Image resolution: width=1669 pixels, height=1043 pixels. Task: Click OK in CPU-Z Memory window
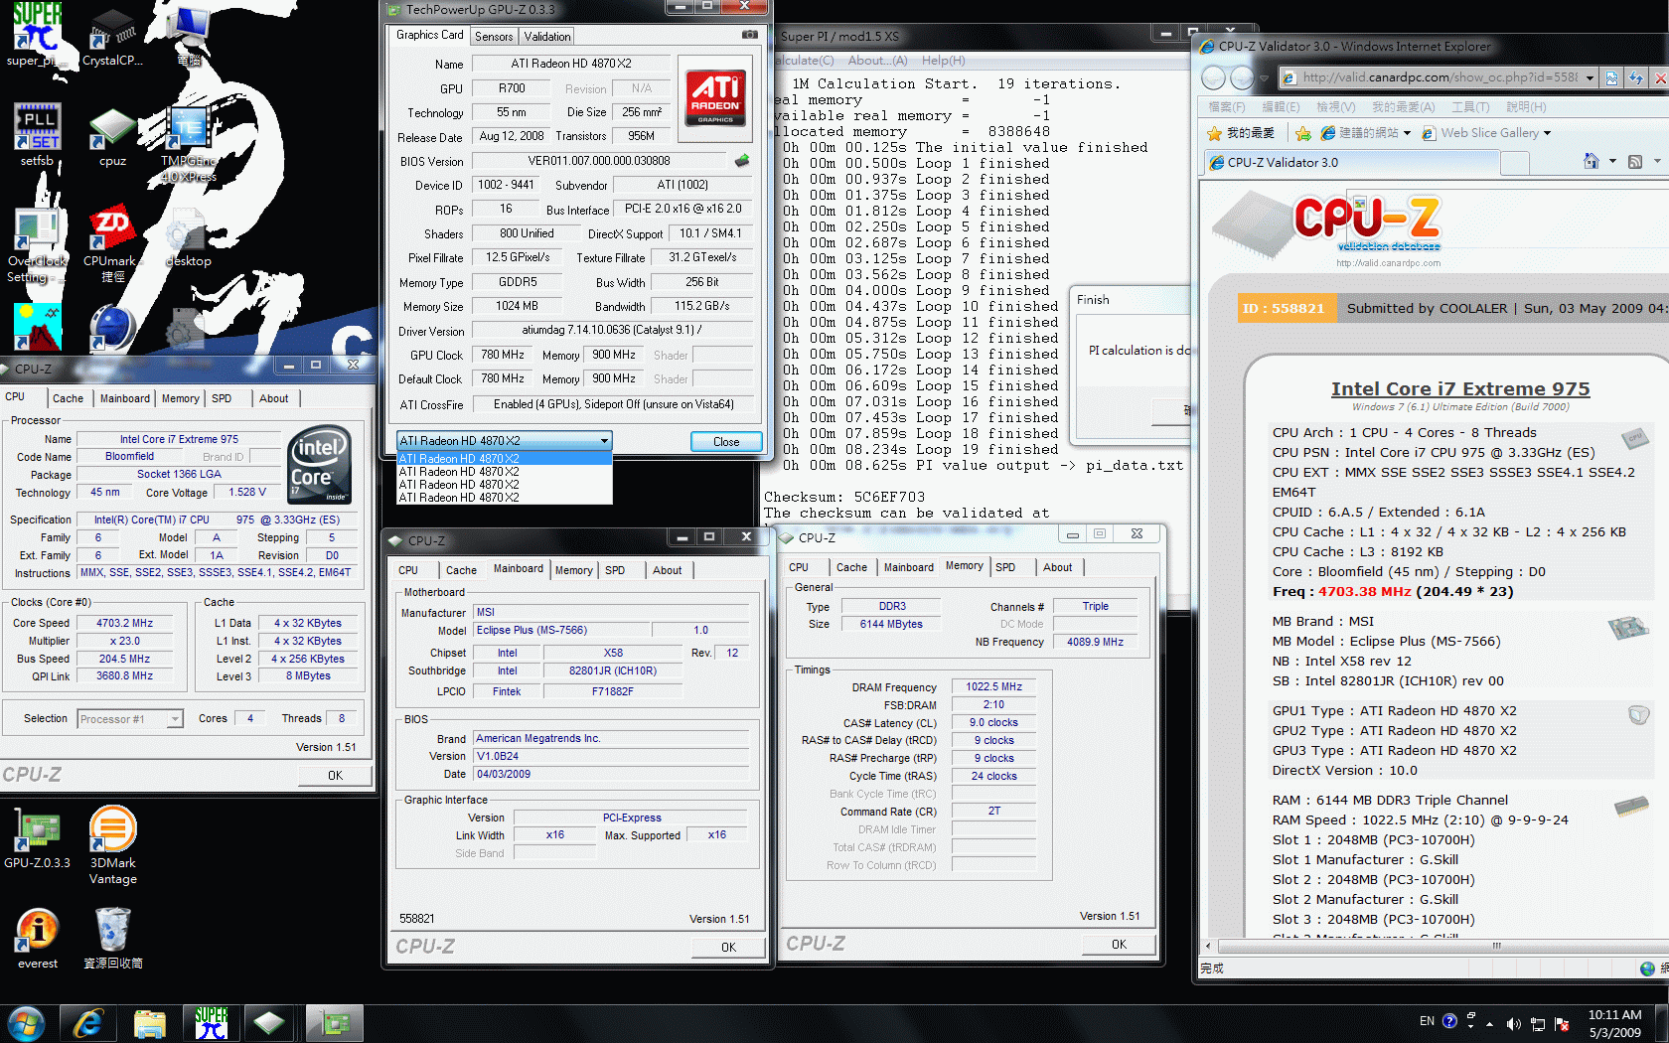1119,944
